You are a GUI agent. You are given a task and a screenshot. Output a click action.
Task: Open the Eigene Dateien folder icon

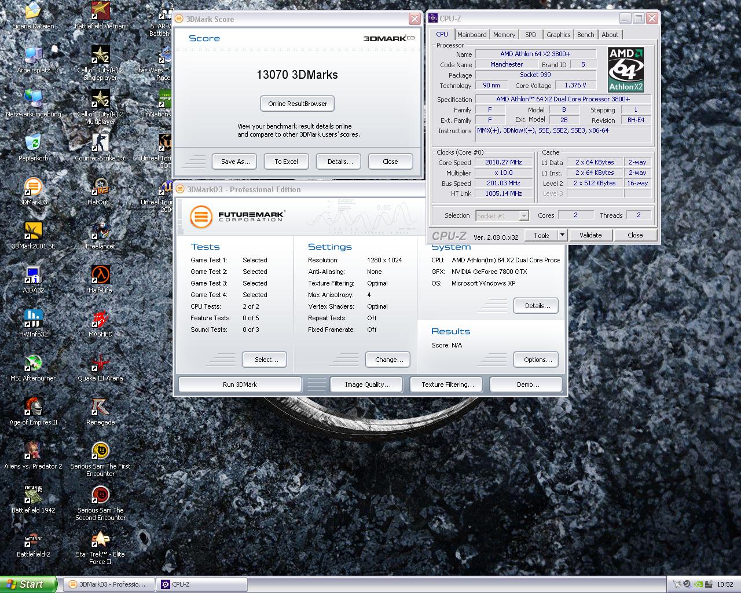point(33,15)
